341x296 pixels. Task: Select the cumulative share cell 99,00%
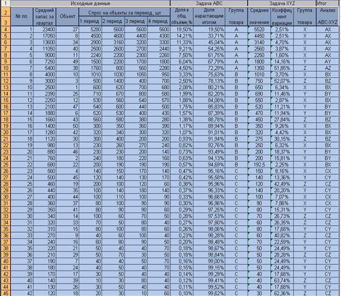(209, 261)
